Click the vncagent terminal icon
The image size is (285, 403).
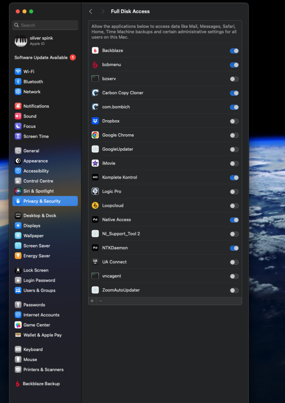click(95, 276)
